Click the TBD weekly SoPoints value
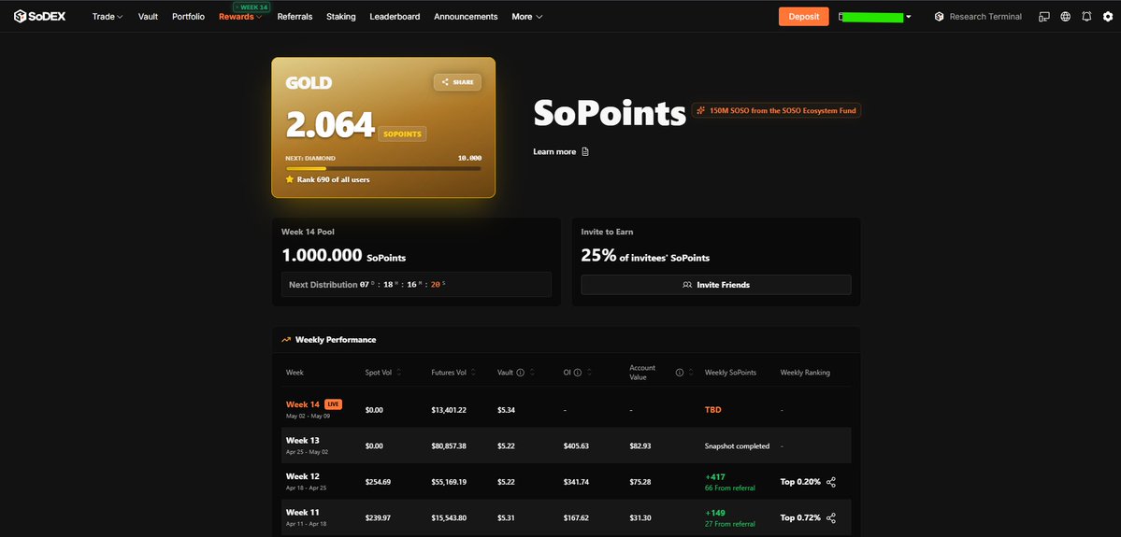 click(712, 410)
